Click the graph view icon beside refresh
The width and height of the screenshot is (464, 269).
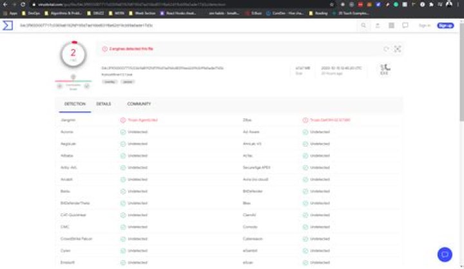[x=397, y=49]
